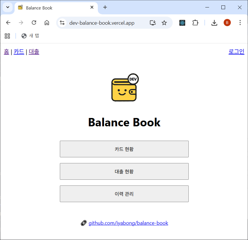This screenshot has width=248, height=240.
Task: Bookmark this page with star icon
Action: coord(164,23)
